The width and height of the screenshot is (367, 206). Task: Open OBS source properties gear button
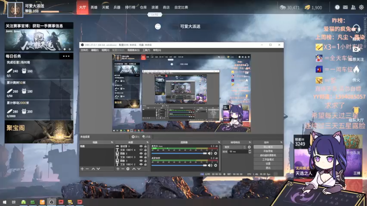point(135,137)
